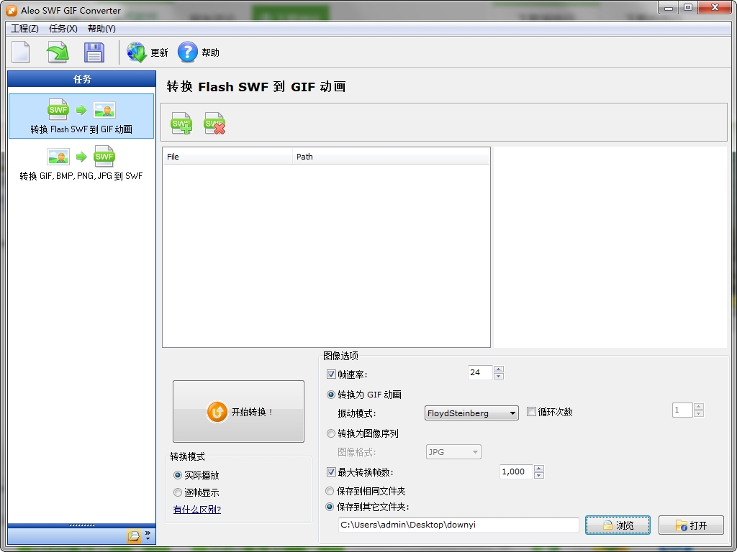Screen dimensions: 737x552
Task: Create a new project via toolbar icon
Action: (20, 52)
